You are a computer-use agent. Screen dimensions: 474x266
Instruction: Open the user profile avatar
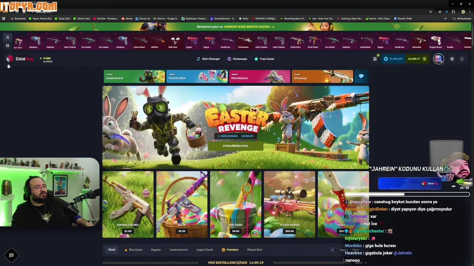click(x=438, y=59)
